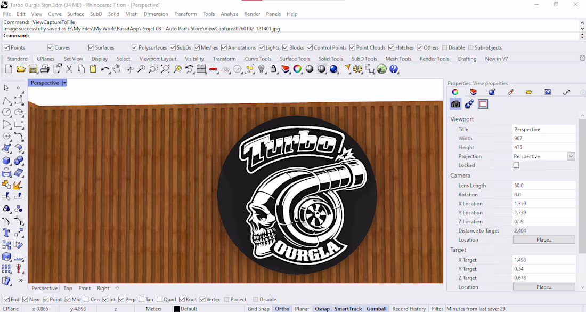Expand the Projection dropdown
Viewport: 586px width, 312px height.
[x=571, y=156]
